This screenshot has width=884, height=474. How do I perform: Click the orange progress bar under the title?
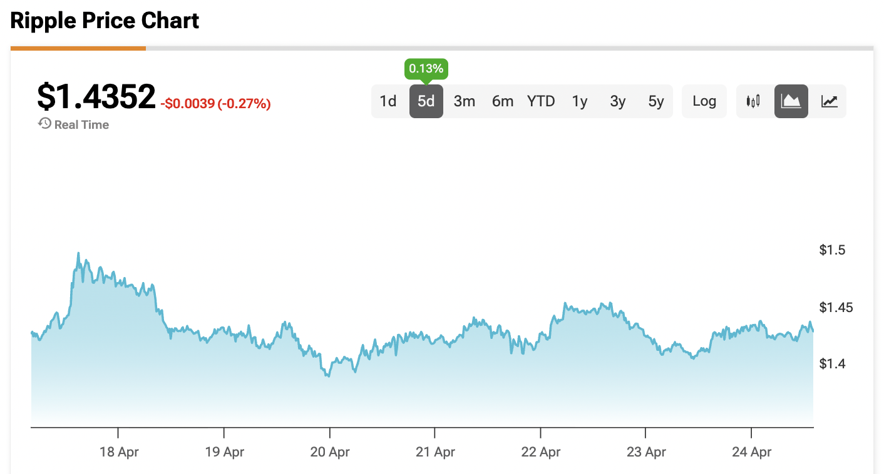pyautogui.click(x=78, y=47)
